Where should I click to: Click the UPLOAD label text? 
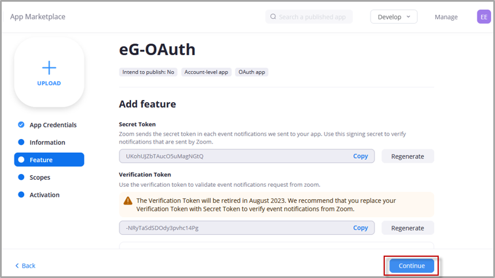(x=49, y=83)
